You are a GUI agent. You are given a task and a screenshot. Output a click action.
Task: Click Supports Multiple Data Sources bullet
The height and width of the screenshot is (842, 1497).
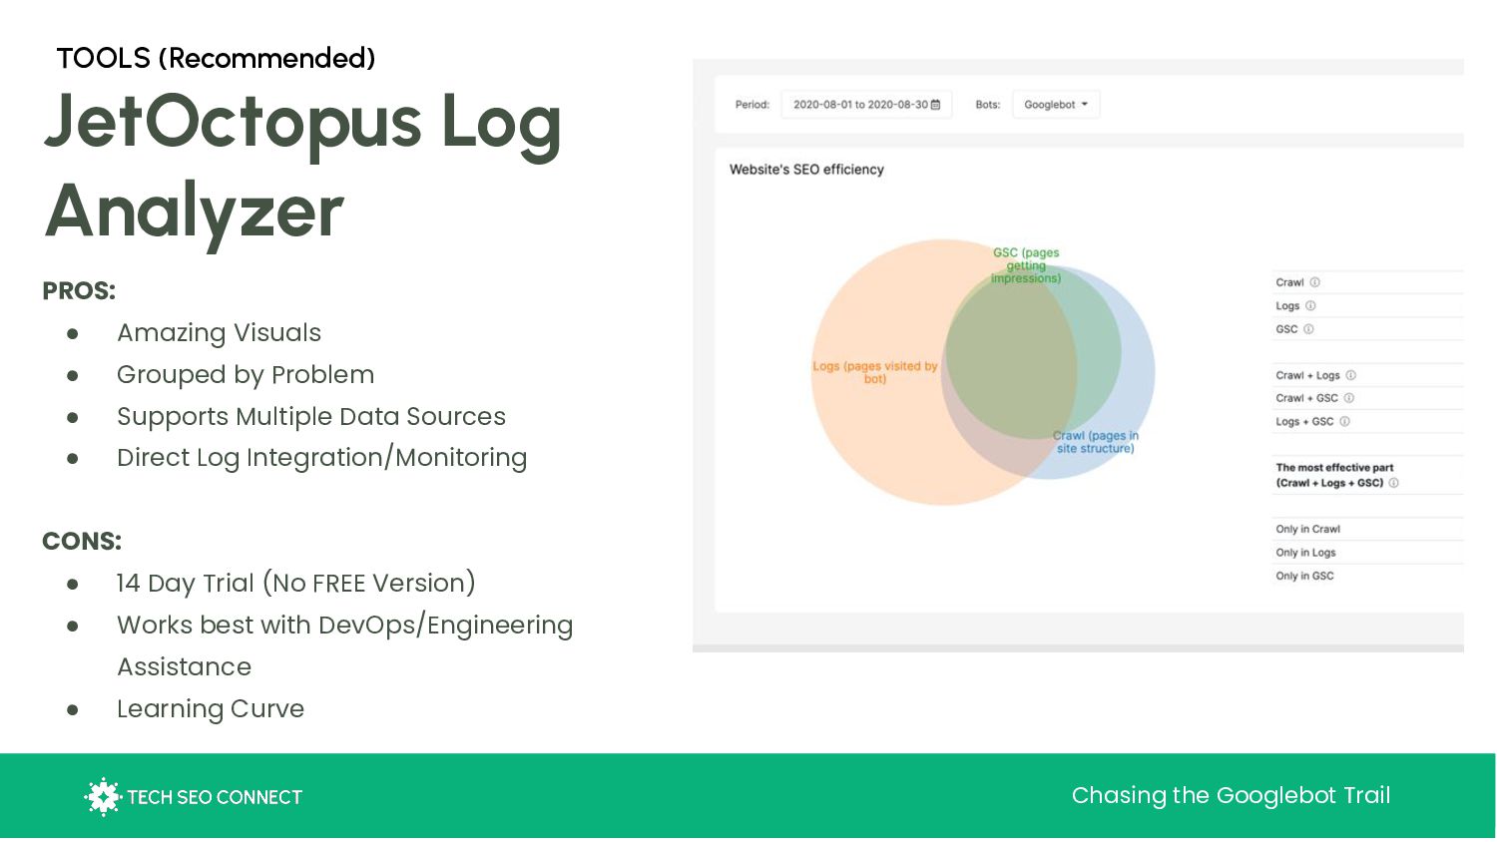tap(311, 416)
